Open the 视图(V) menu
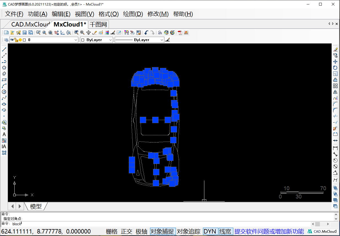 pos(84,14)
